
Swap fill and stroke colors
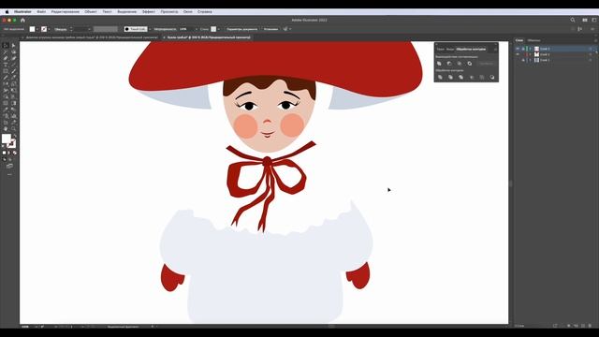tap(15, 136)
